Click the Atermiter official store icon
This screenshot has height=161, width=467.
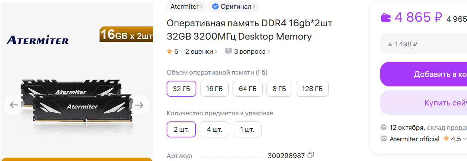[384, 139]
